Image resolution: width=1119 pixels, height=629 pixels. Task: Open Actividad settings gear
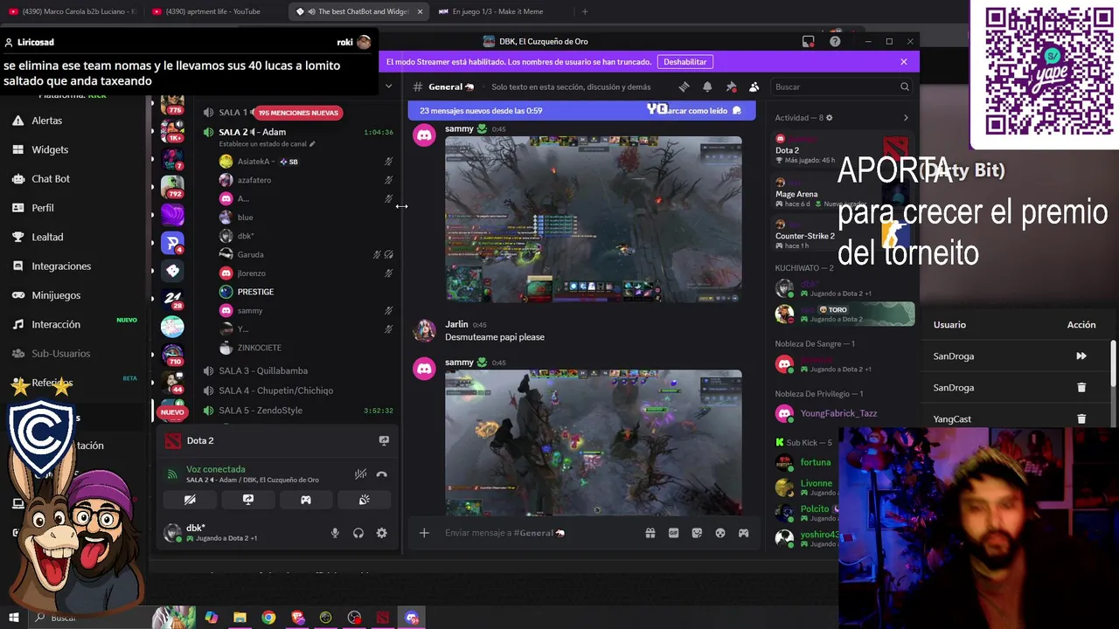pyautogui.click(x=830, y=118)
